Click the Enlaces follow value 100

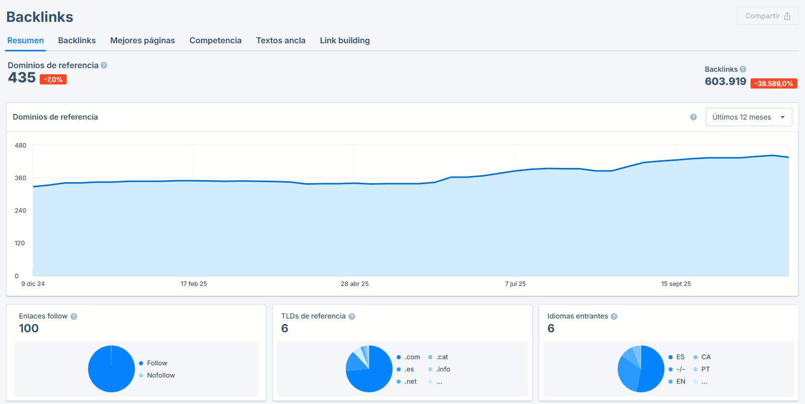click(29, 329)
